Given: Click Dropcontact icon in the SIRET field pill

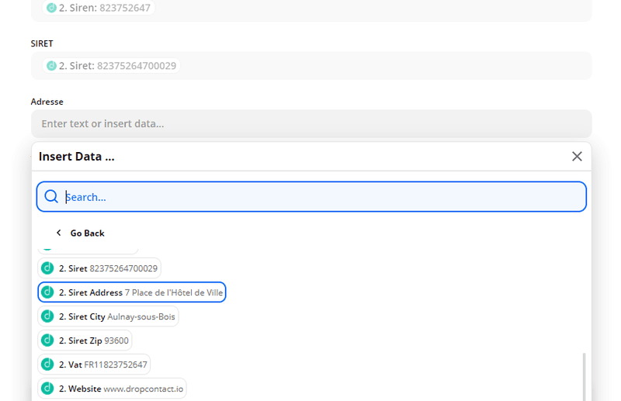Looking at the screenshot, I should (x=51, y=66).
